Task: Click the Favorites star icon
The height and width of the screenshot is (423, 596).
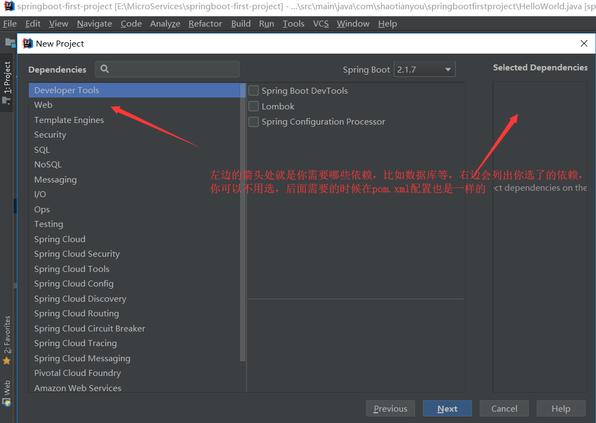Action: click(x=7, y=360)
